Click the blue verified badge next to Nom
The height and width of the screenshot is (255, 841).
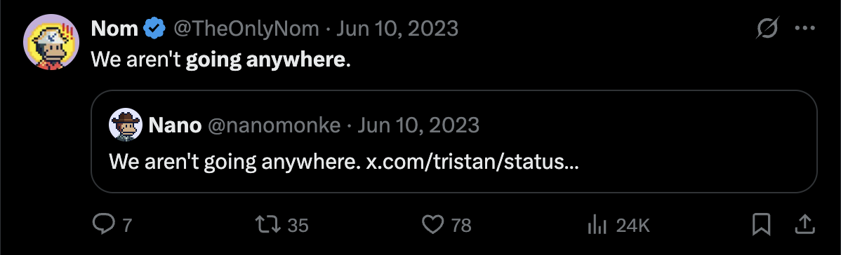click(154, 29)
